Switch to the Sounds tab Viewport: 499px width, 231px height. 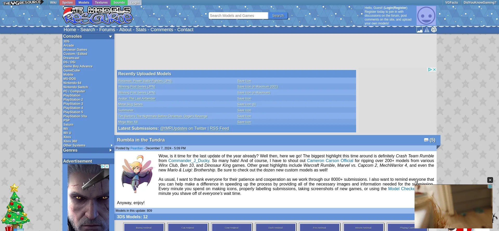click(x=119, y=3)
